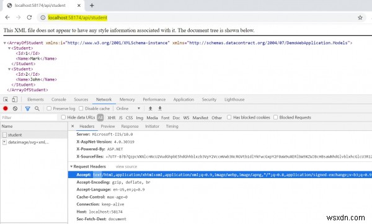Stop recording network log
The height and width of the screenshot is (224, 372).
6,109
